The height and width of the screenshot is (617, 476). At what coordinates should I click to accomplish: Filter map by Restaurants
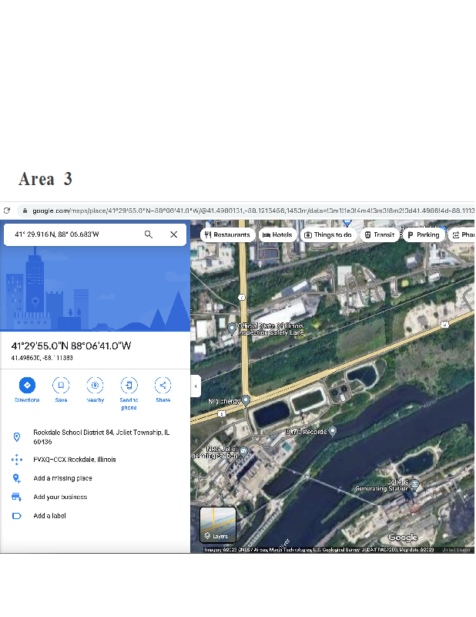[227, 234]
